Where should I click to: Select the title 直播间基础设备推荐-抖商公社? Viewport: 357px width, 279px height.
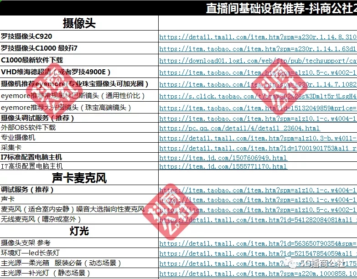point(281,8)
